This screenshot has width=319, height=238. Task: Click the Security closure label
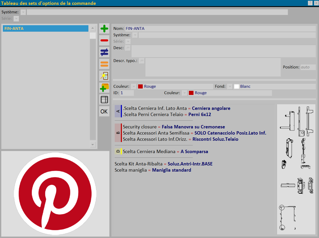point(140,127)
